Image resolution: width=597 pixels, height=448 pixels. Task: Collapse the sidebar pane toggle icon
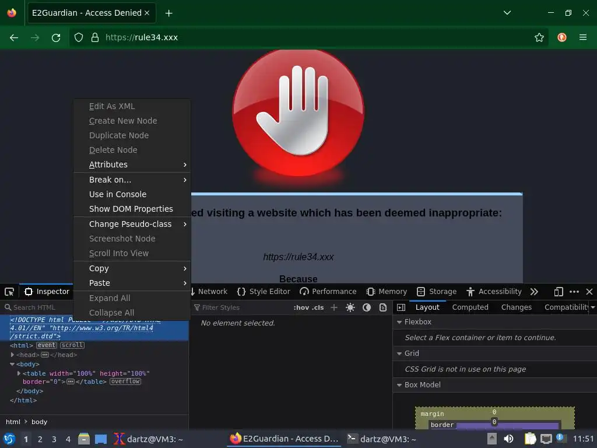click(401, 307)
